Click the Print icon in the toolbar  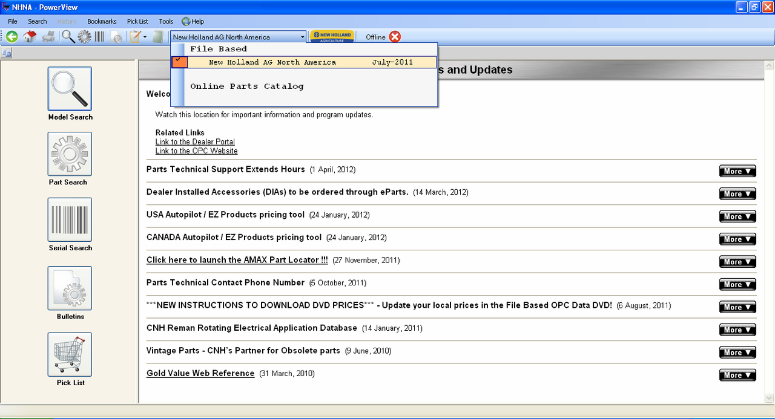(48, 37)
